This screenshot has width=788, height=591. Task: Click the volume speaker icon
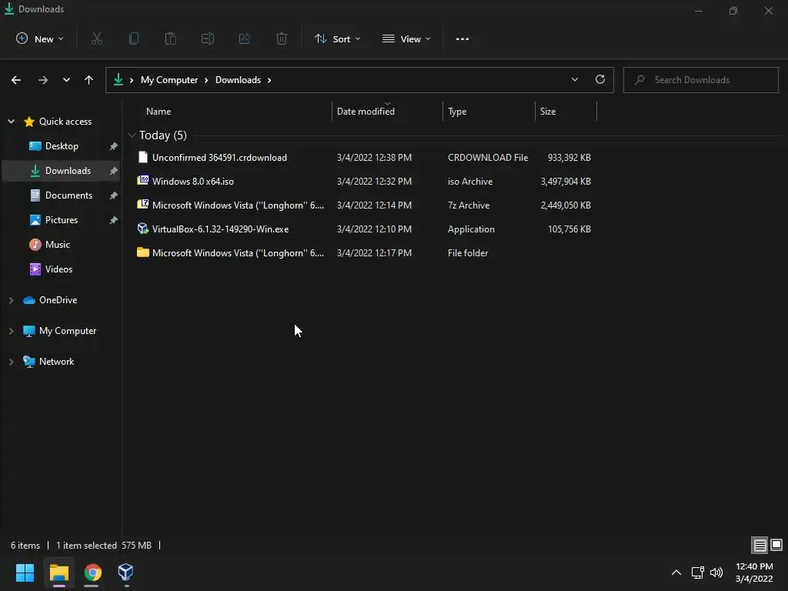coord(716,573)
